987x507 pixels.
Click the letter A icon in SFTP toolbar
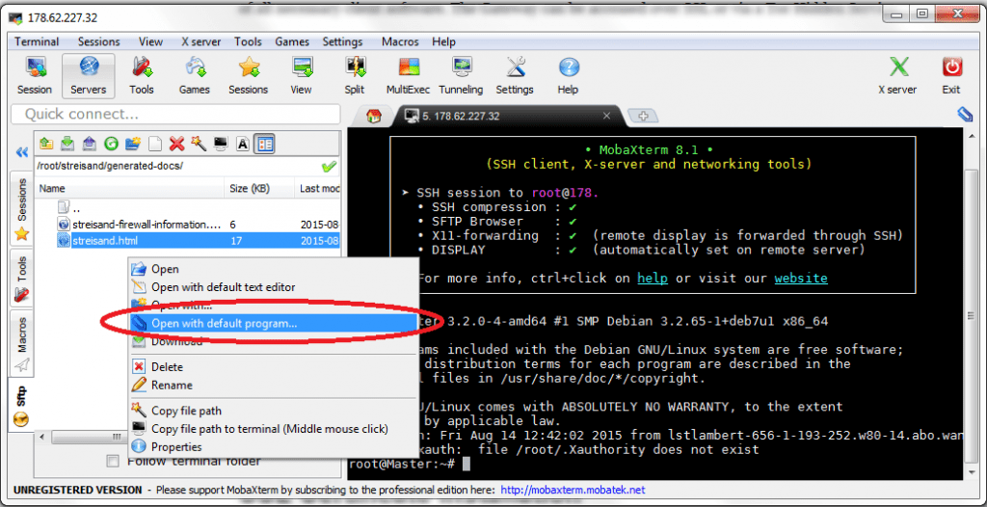(x=242, y=145)
